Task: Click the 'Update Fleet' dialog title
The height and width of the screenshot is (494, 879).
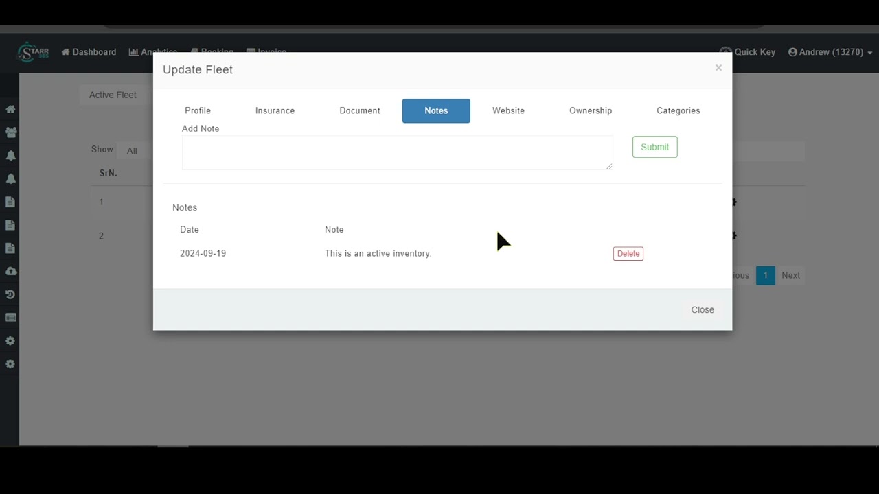Action: point(198,70)
